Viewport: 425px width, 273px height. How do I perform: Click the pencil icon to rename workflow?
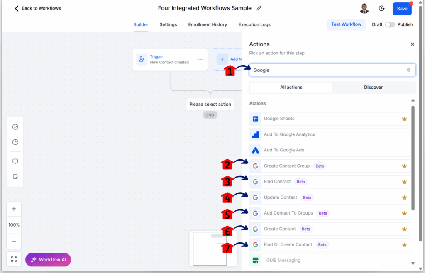pyautogui.click(x=259, y=8)
